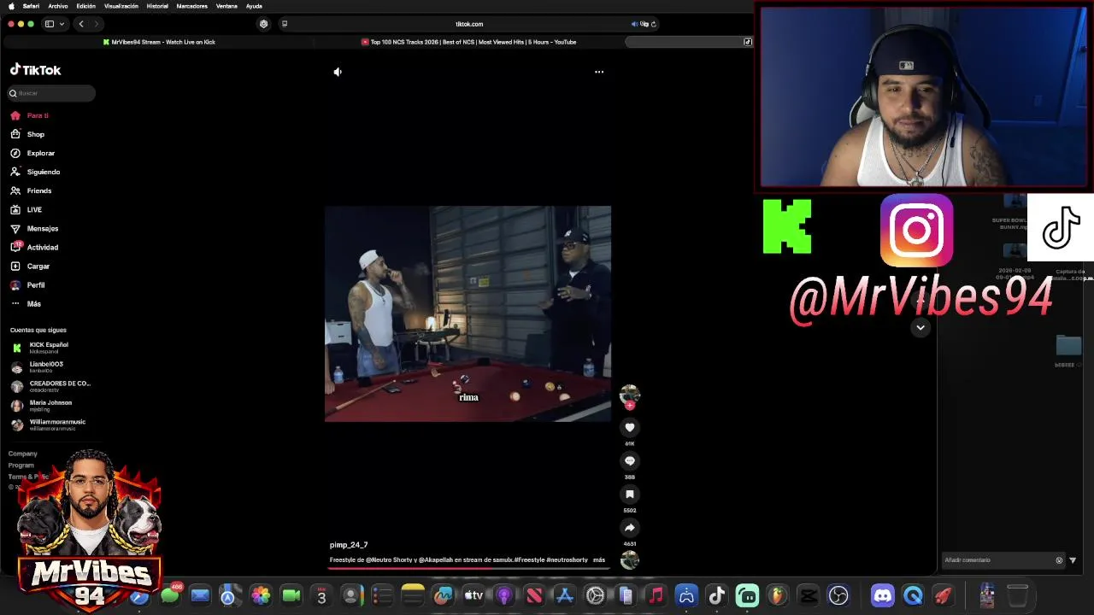1094x615 pixels.
Task: Like the video with the heart icon
Action: [630, 427]
